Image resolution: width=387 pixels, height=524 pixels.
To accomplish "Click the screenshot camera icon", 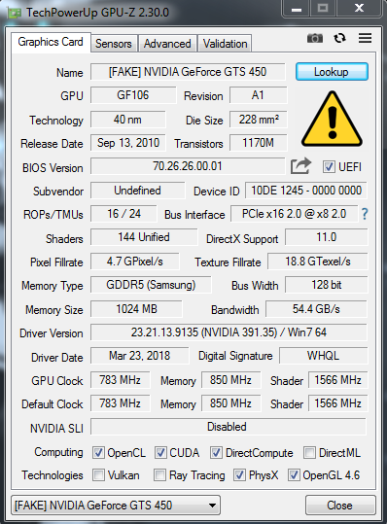I will tap(315, 38).
